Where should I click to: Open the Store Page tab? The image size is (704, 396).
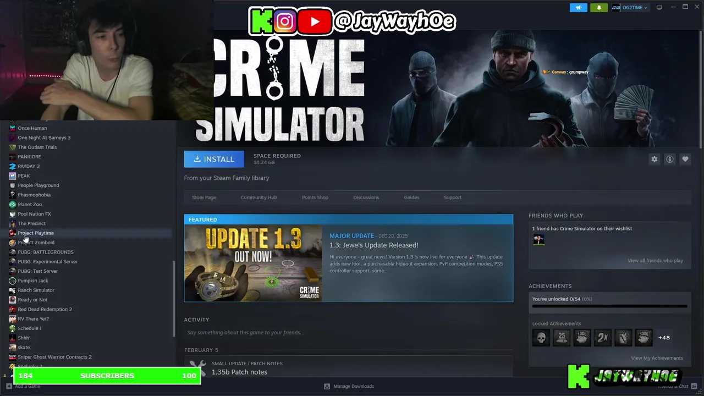click(x=204, y=197)
